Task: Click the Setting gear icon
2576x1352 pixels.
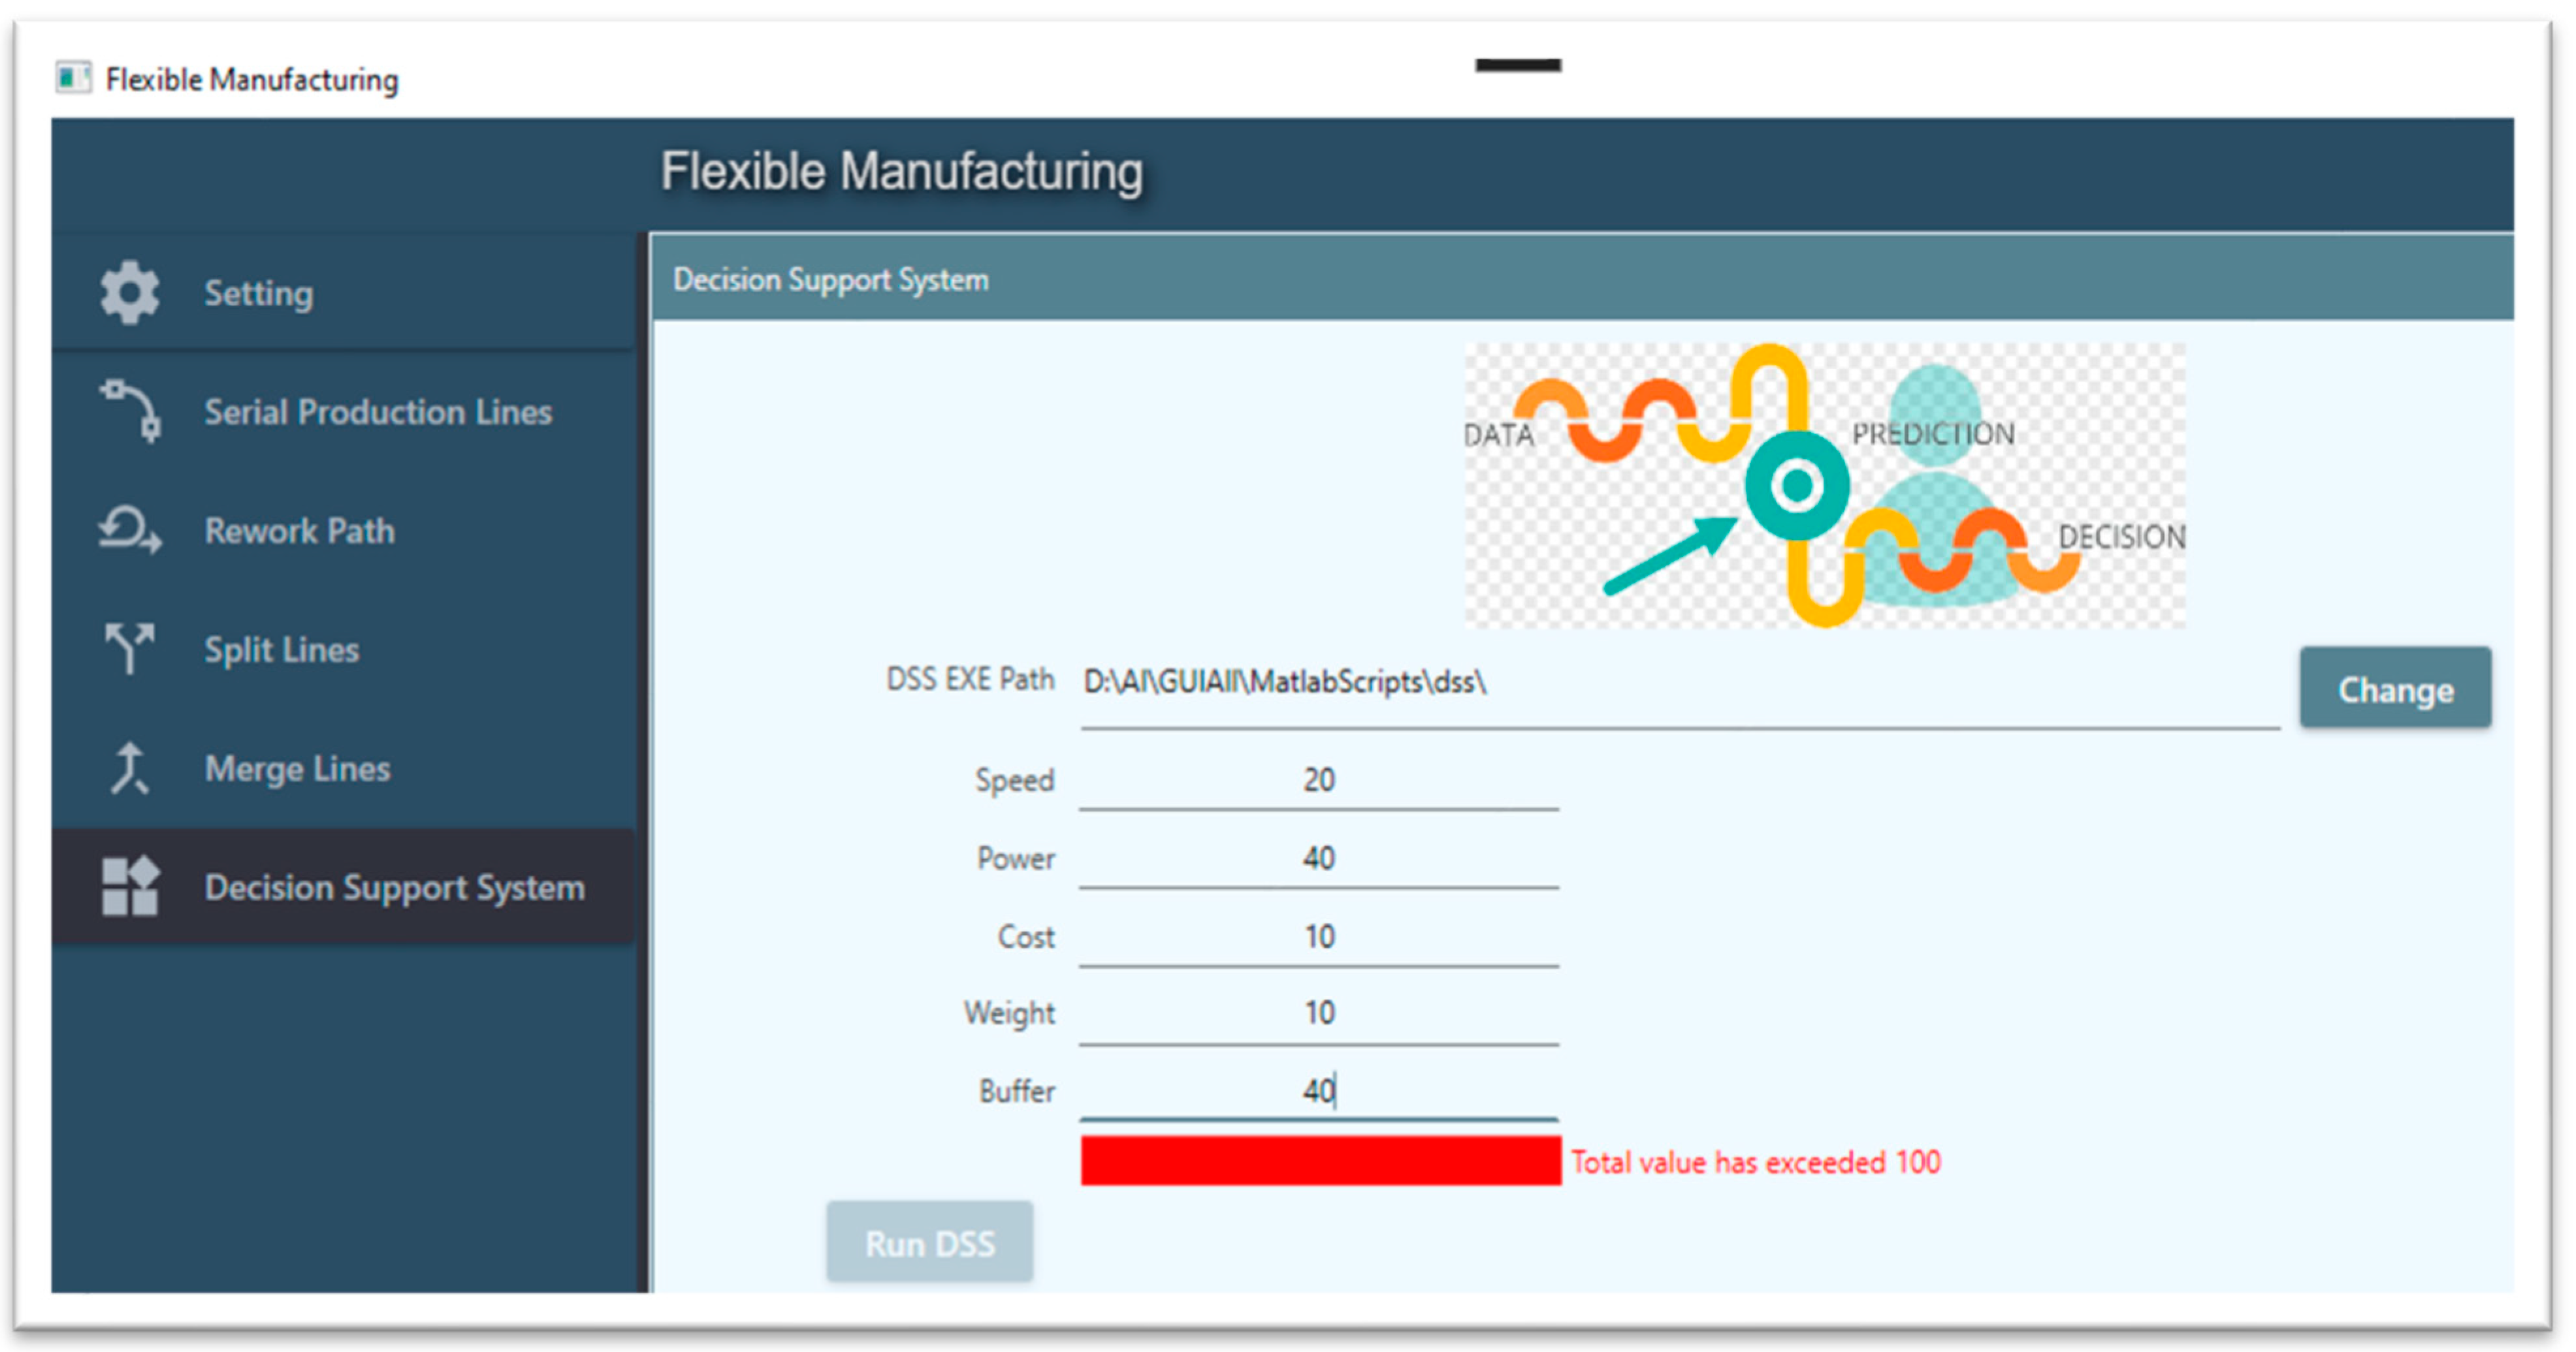Action: pos(129,292)
